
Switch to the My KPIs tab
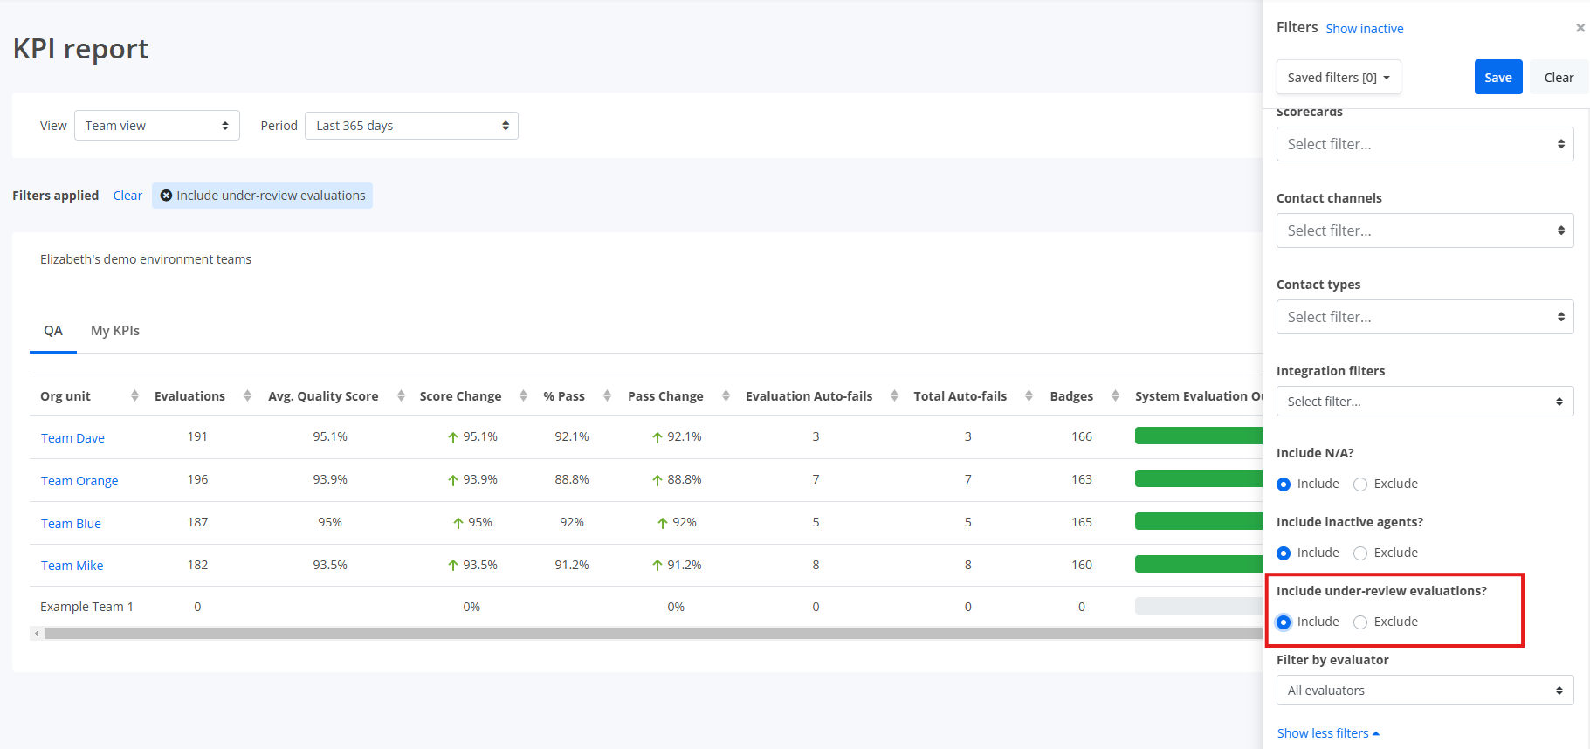click(x=115, y=331)
